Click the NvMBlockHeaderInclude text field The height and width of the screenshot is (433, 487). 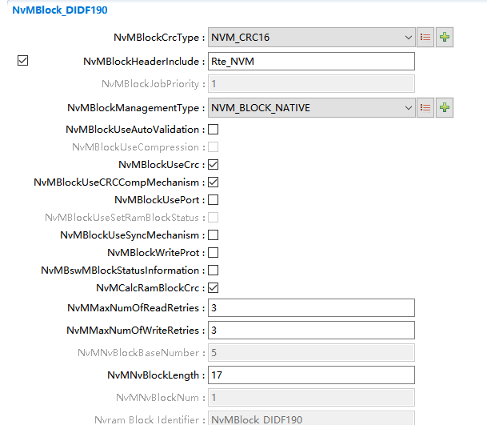click(x=310, y=62)
